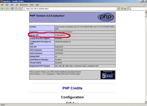The height and width of the screenshot is (106, 147).
Task: Click the registered PHP streams list value
Action: pos(76,66)
